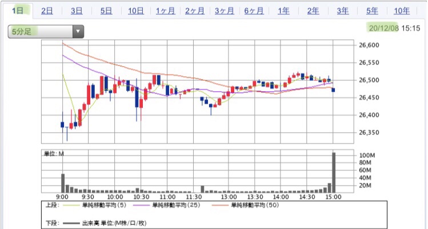Screen dimensions: 428x229
Task: Click the tallest volume bar at 15:00
Action: point(334,173)
